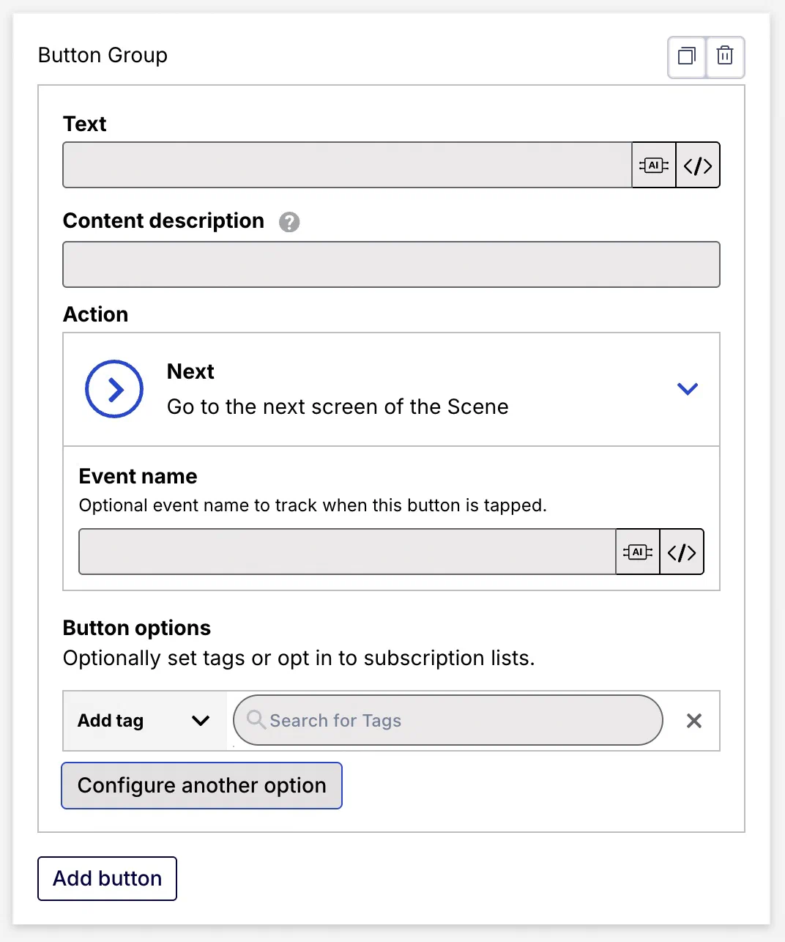The height and width of the screenshot is (942, 785).
Task: Click the Content description label
Action: [x=163, y=221]
